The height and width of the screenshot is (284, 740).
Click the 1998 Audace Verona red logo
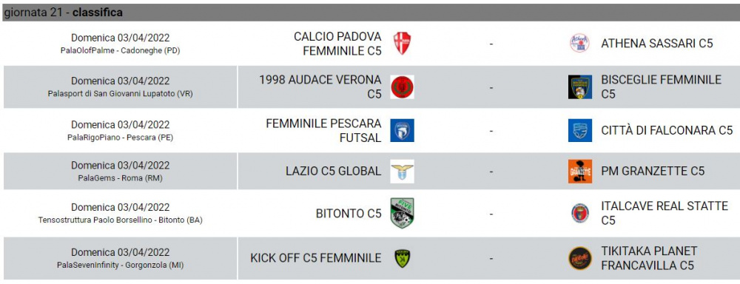[402, 87]
